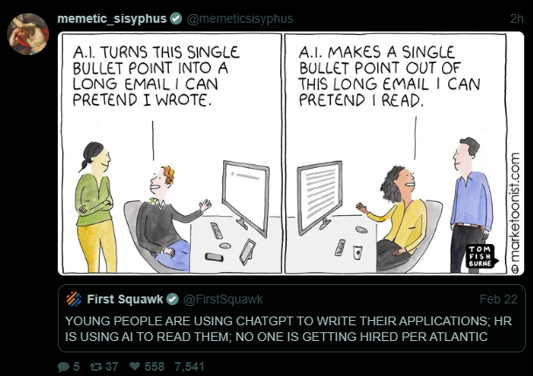Click the verified badge beside memetic_sisyphus

click(176, 18)
